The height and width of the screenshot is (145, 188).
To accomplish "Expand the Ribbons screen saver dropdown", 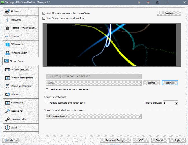I will [x=140, y=83].
